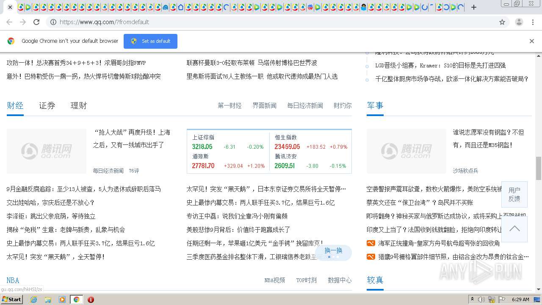Viewport: 542px width, 305px height.
Task: Open Action Center flag icon
Action: pyautogui.click(x=502, y=299)
